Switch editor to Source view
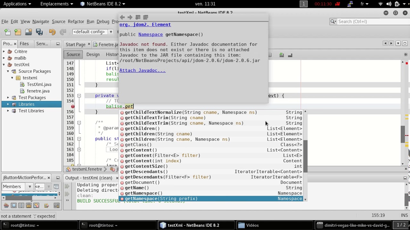This screenshot has height=230, width=410. [x=73, y=54]
